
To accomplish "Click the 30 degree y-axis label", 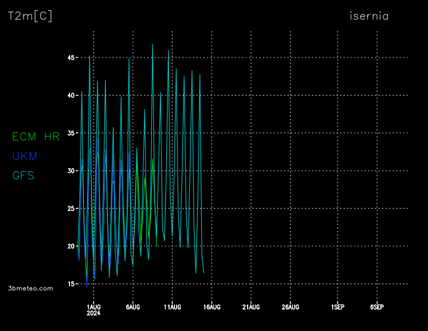I will click(70, 171).
